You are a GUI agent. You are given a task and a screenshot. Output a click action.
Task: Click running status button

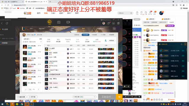(x=107, y=97)
